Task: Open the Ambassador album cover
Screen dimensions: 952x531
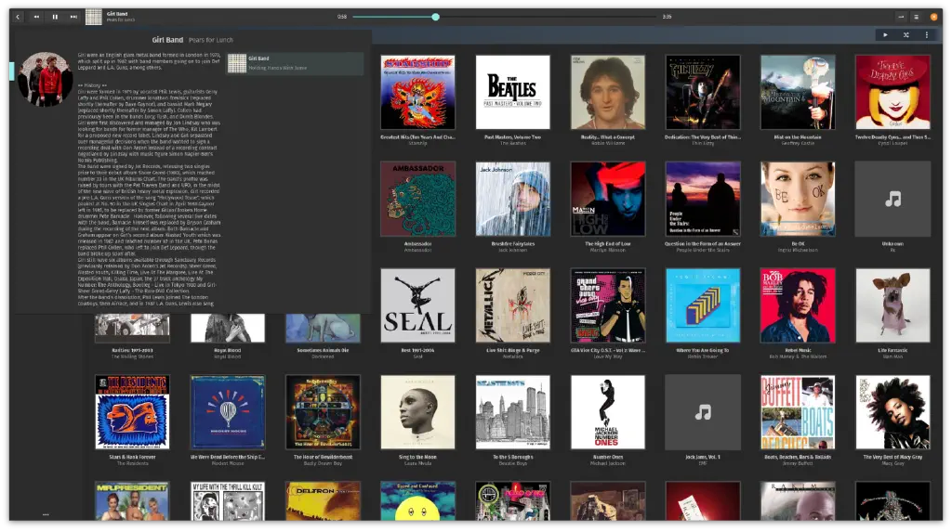Action: (x=417, y=199)
